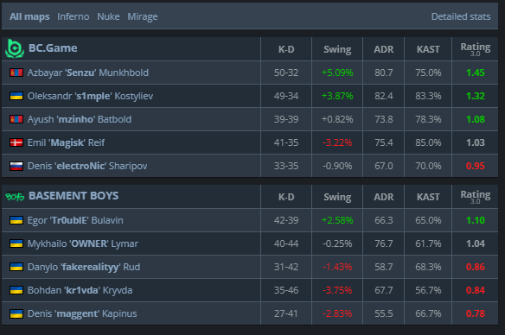Open the BC.Game team name link
505x335 pixels.
pyautogui.click(x=53, y=48)
